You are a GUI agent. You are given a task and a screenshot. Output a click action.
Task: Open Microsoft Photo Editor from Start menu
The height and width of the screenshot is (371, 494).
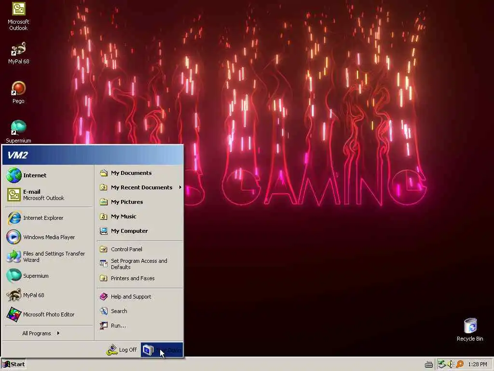(49, 314)
